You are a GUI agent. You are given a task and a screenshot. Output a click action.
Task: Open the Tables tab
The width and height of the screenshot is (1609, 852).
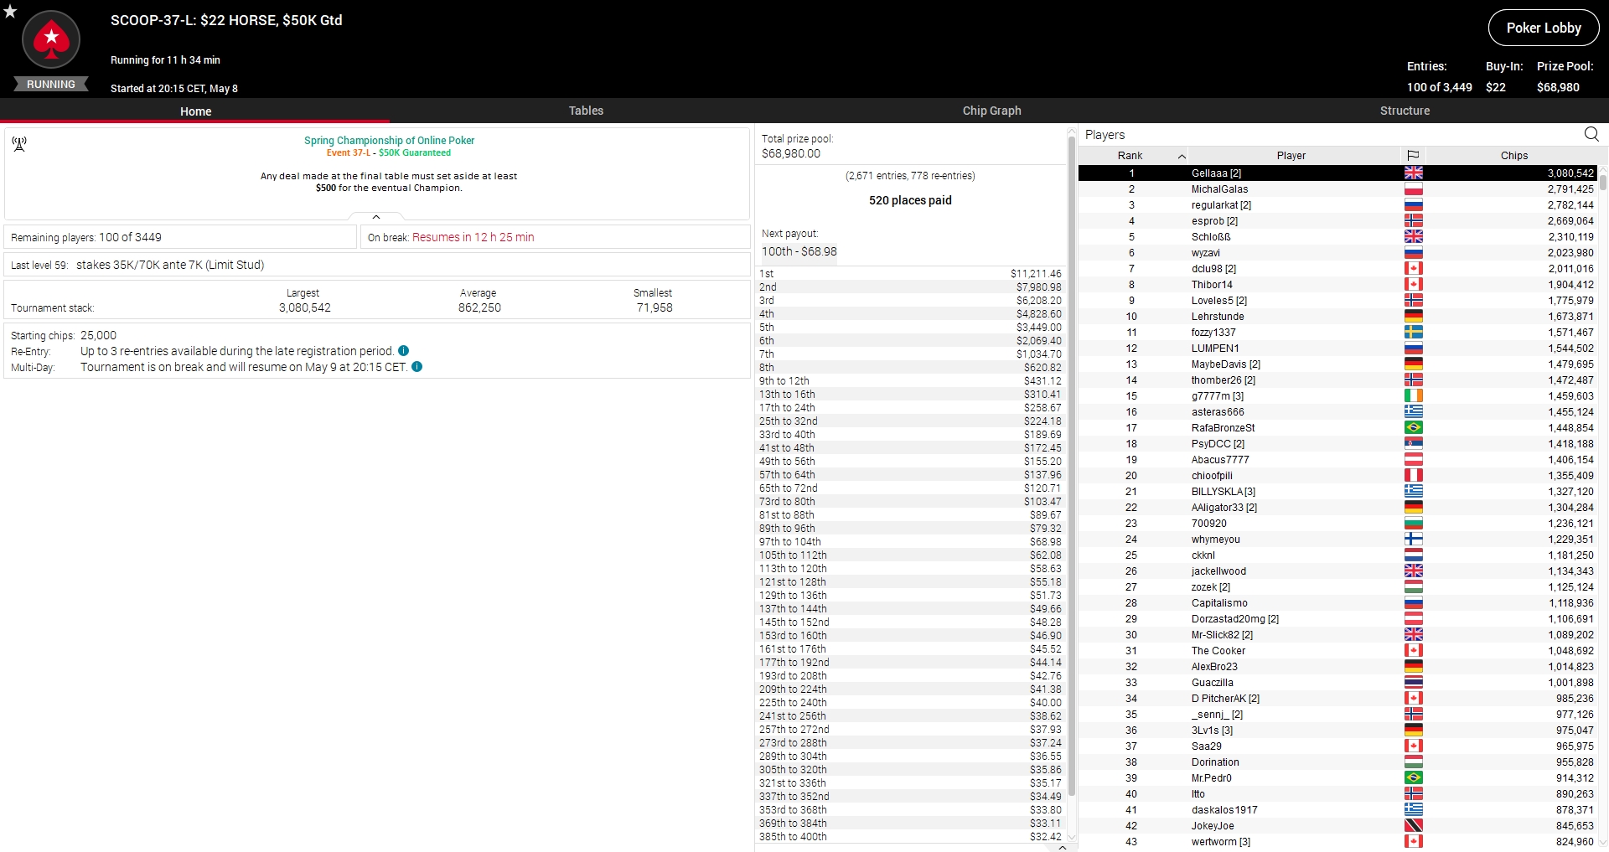(586, 111)
